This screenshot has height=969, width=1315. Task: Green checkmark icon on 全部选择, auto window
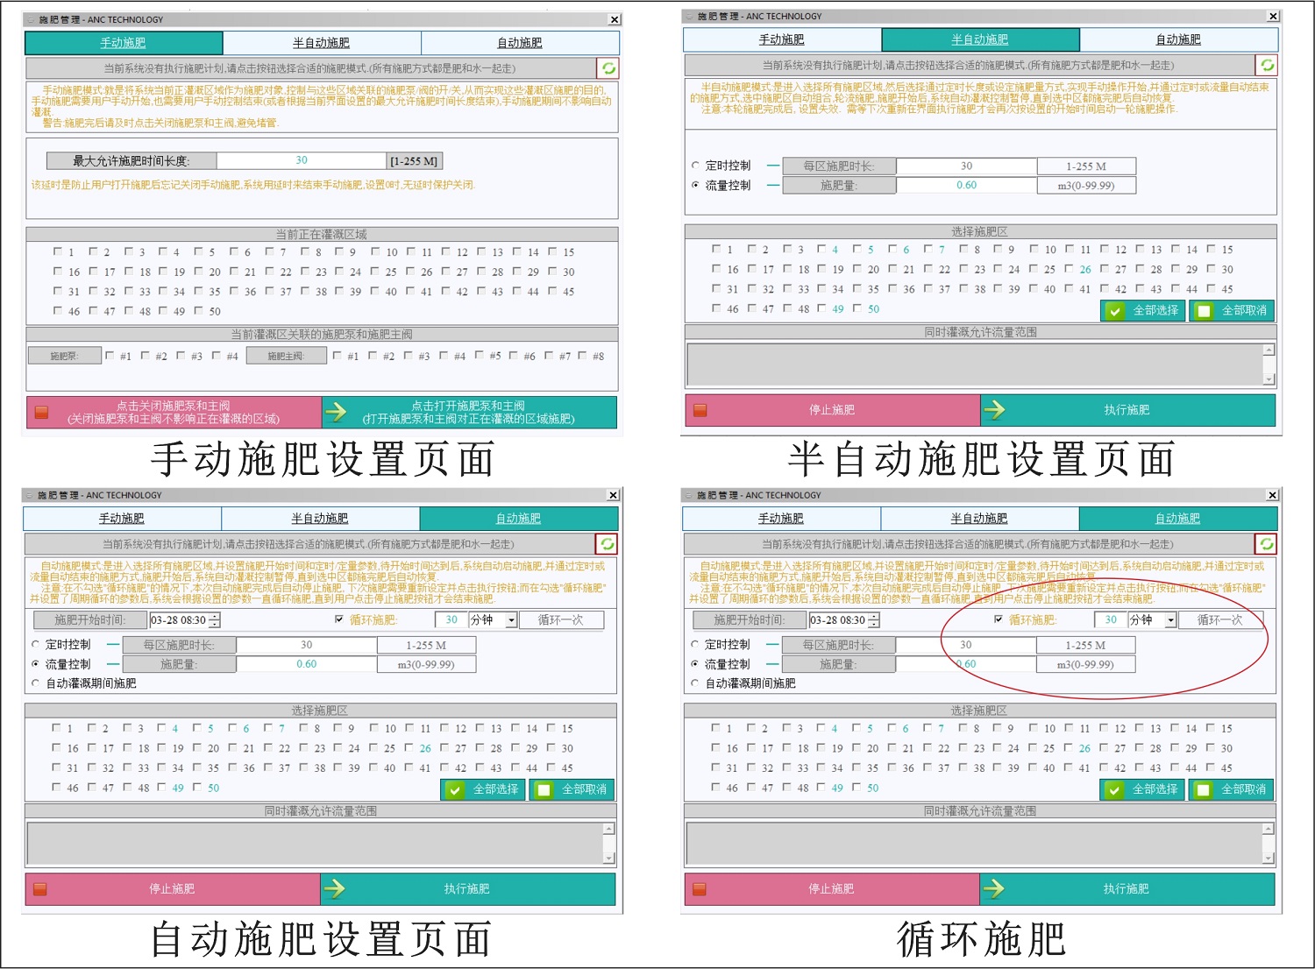[x=454, y=790]
